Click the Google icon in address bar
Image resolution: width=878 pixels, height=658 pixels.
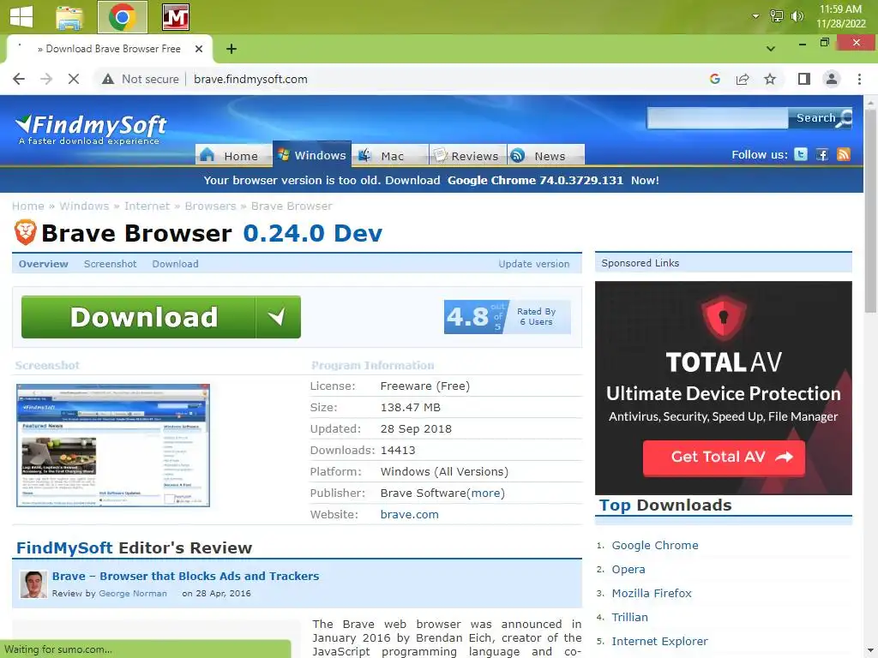pos(714,79)
